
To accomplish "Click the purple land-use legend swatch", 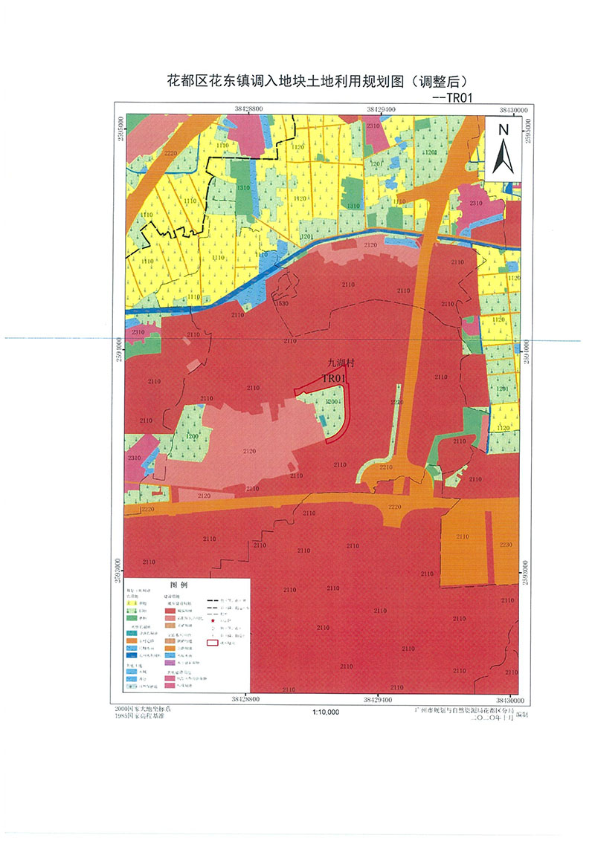I will click(169, 662).
